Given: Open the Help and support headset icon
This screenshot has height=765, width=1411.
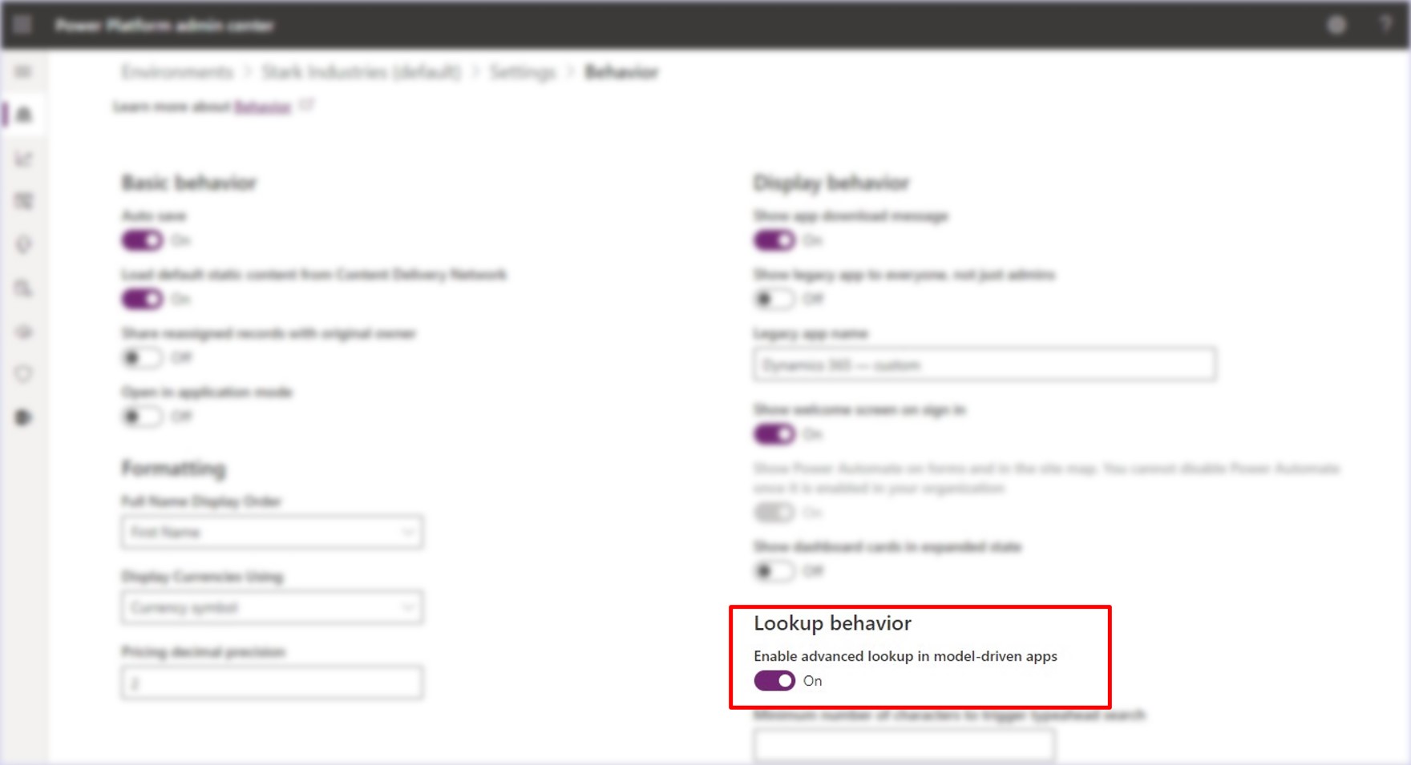Looking at the screenshot, I should point(23,244).
